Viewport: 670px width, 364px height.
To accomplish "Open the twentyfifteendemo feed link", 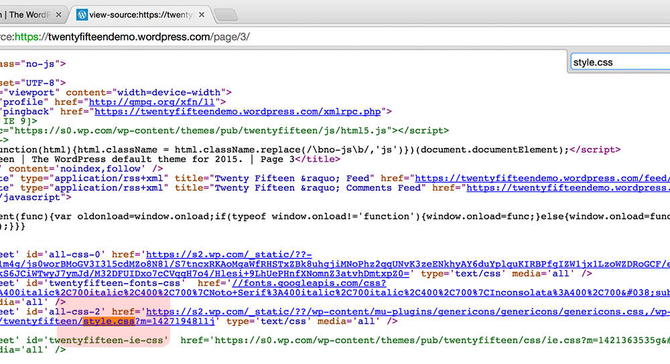I will [542, 179].
